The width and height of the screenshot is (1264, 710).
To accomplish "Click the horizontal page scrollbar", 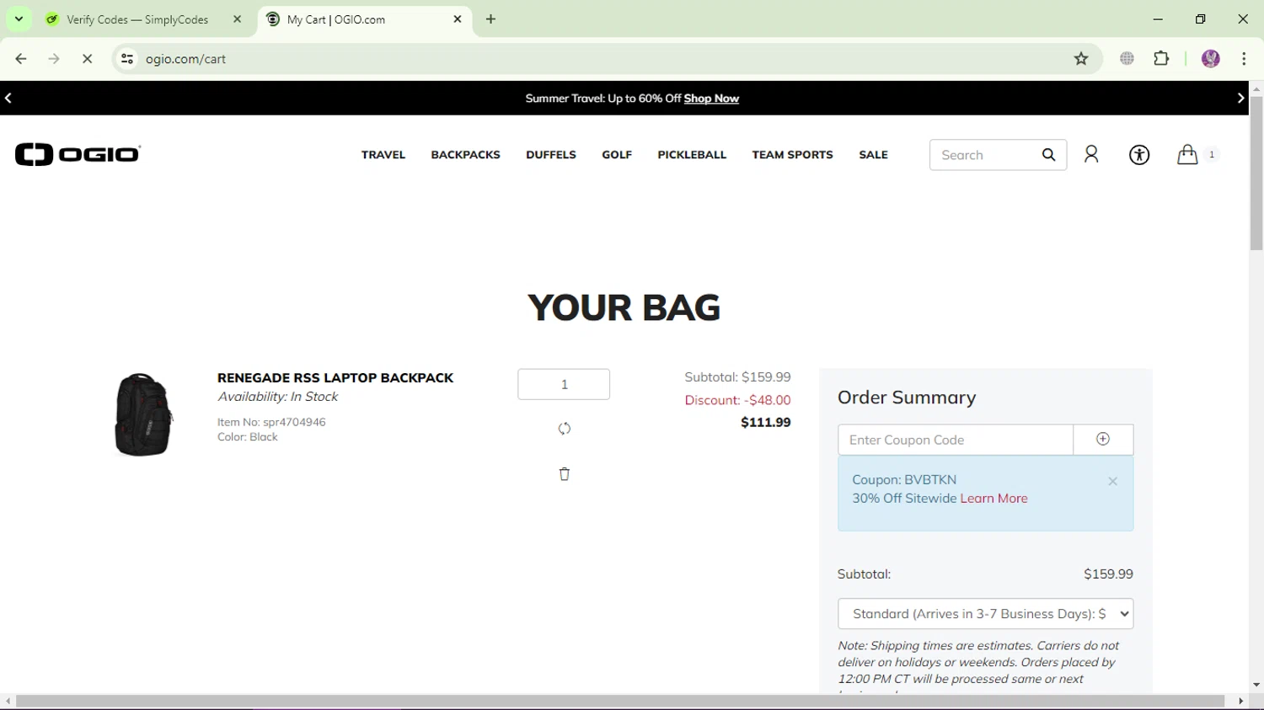I will point(620,702).
